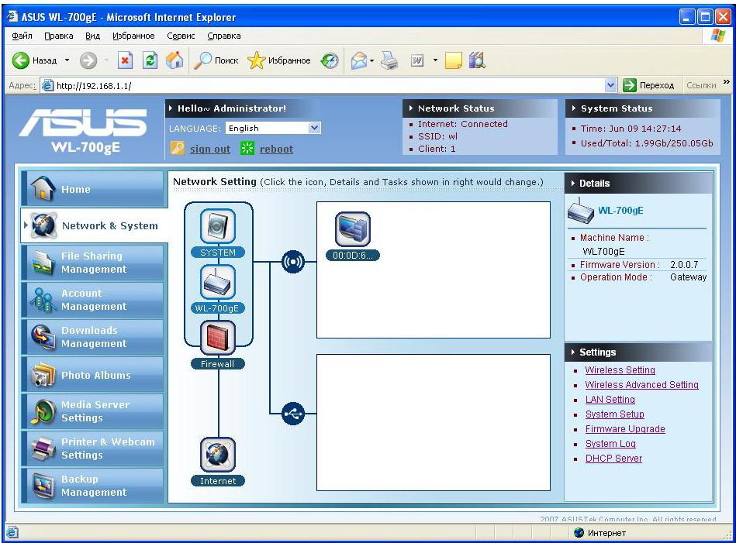This screenshot has width=736, height=543.
Task: Click the File Sharing Management icon
Action: tap(43, 262)
